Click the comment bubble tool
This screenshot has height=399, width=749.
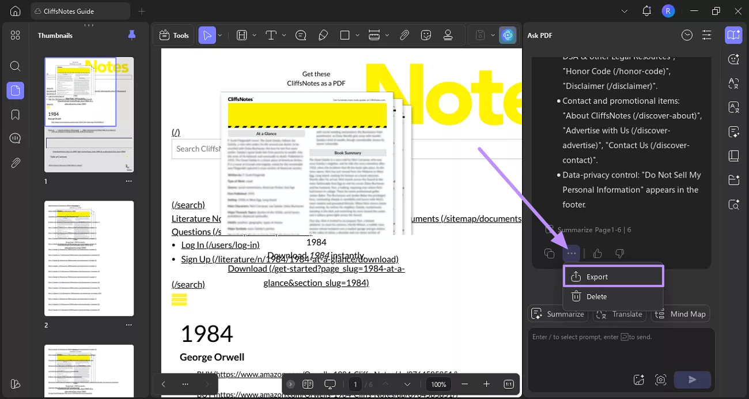pos(301,35)
